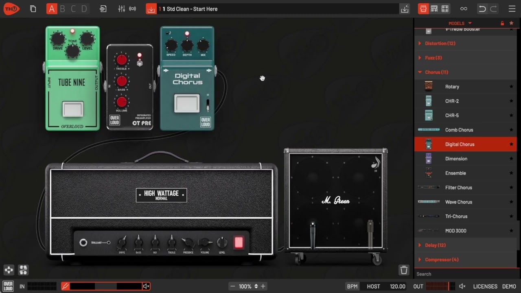Flip the Digital Chorus mode slide switch
The image size is (521, 293).
[x=208, y=105]
